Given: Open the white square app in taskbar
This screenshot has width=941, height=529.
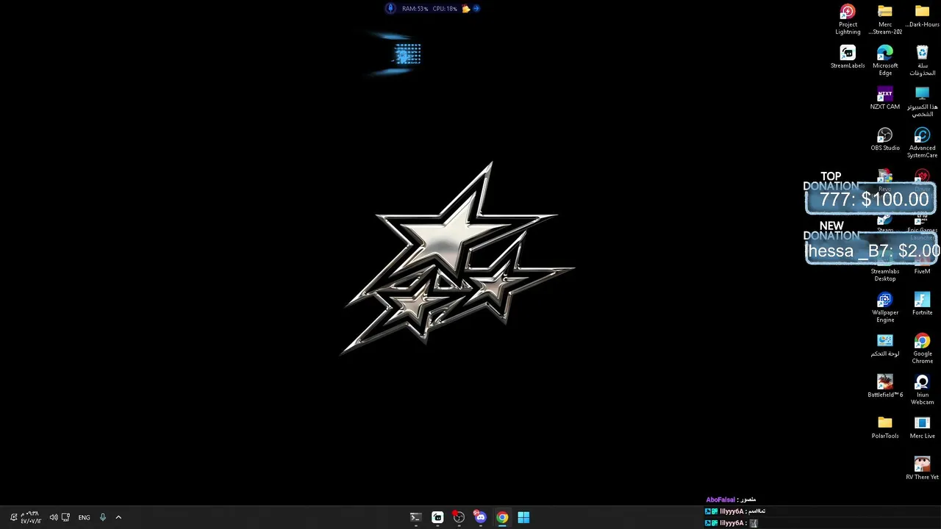Looking at the screenshot, I should (x=437, y=517).
